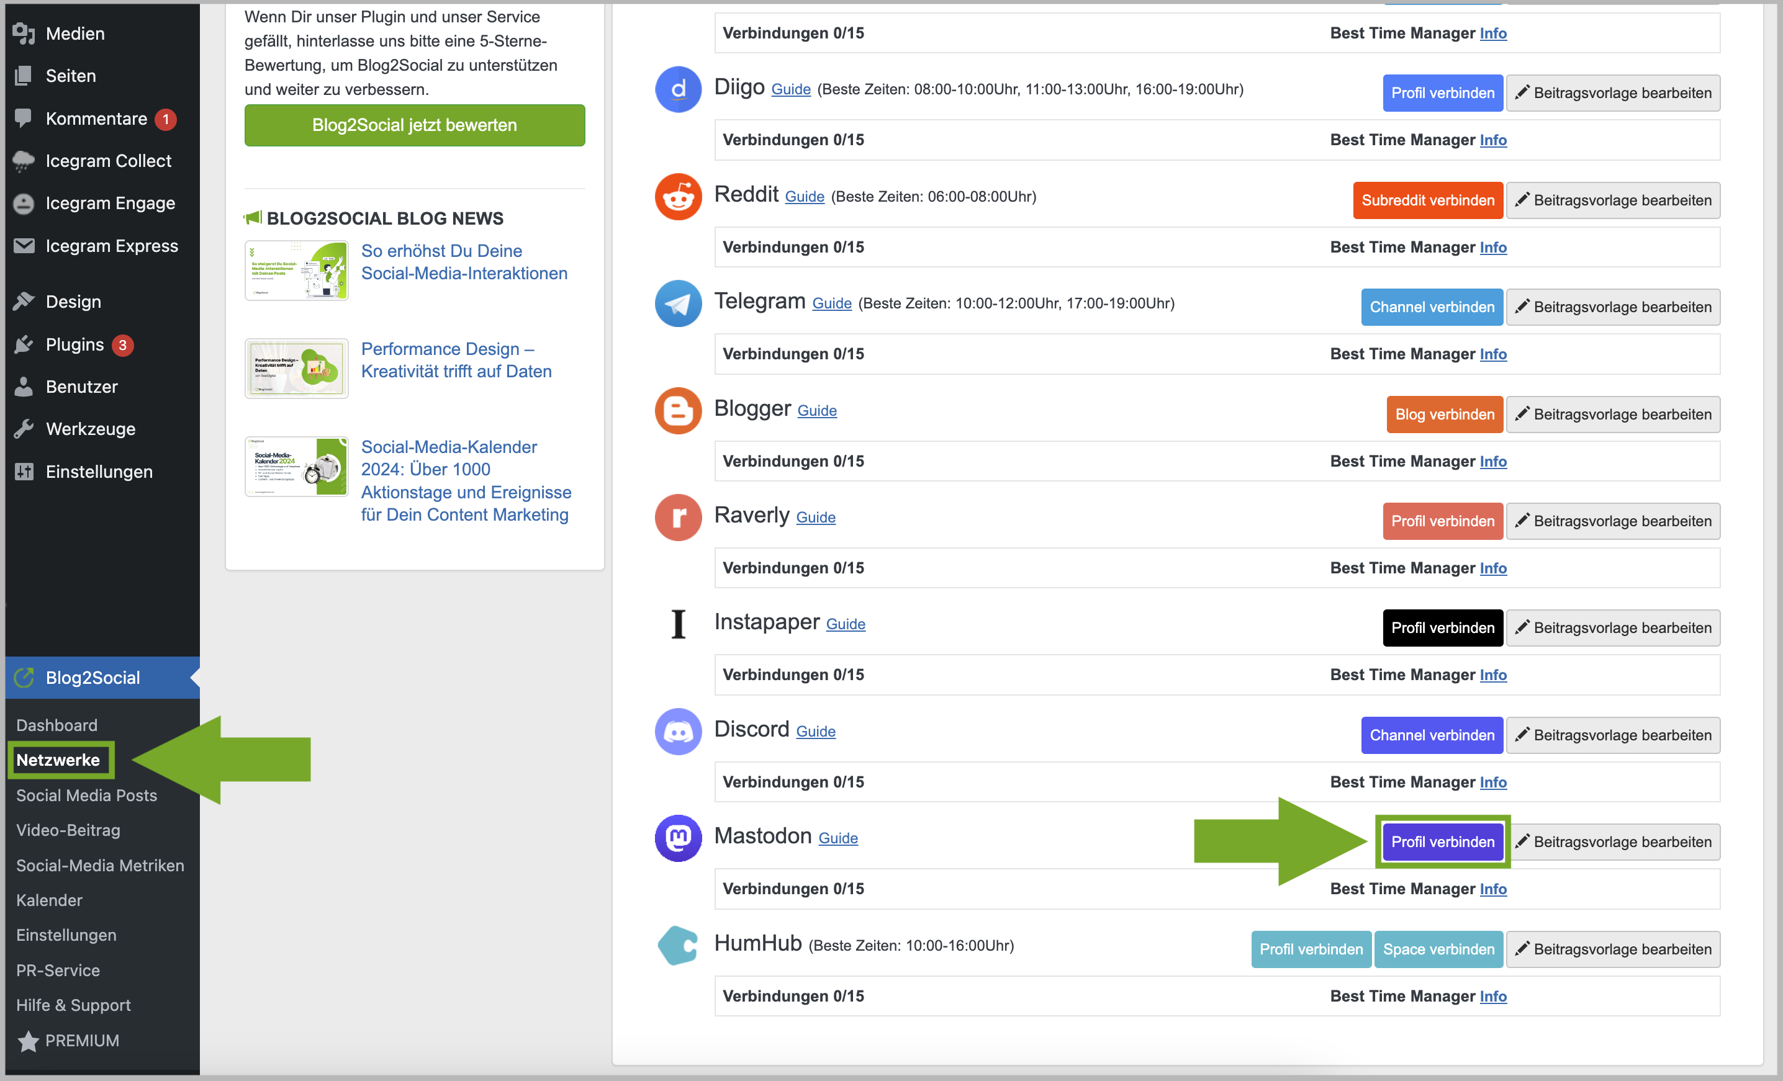Edit Beitragsvorlage for Reddit
The width and height of the screenshot is (1783, 1081).
1614,200
